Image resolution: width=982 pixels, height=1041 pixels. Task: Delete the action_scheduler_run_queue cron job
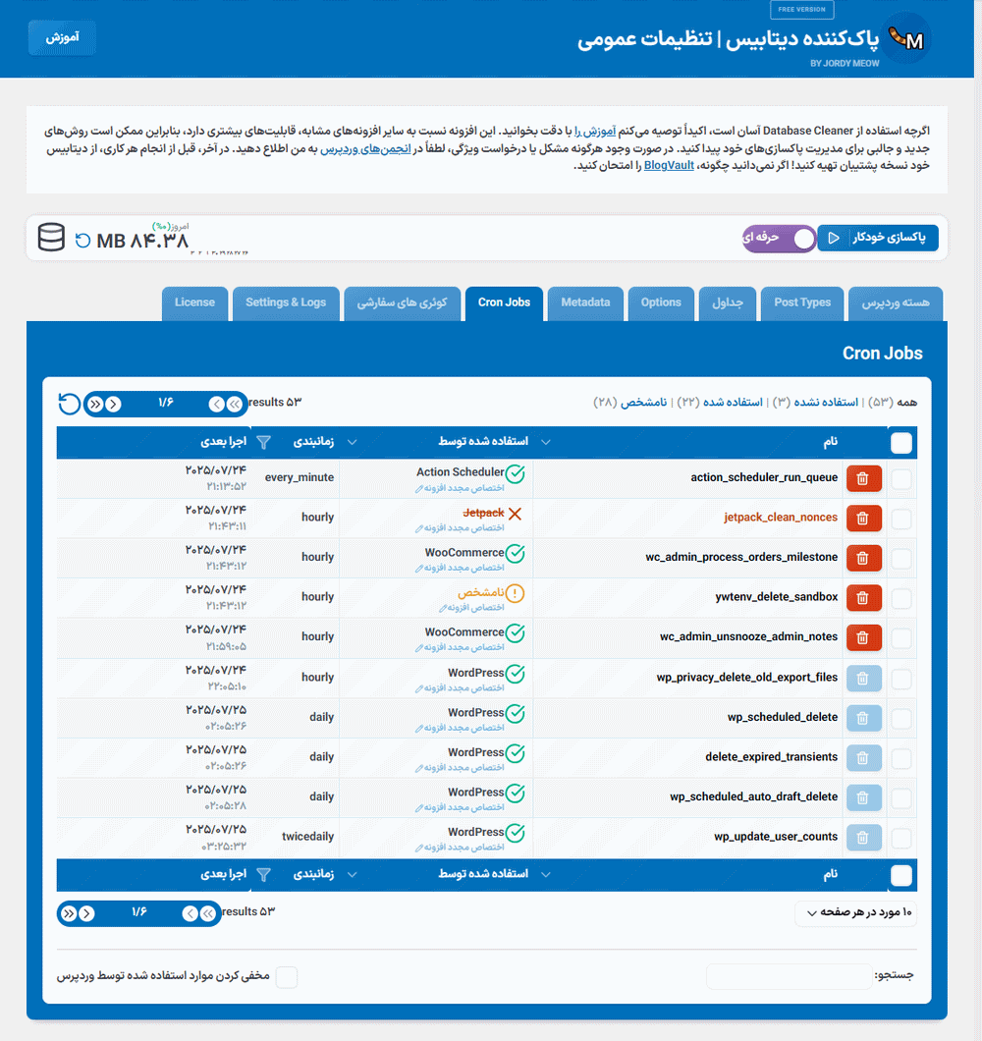[863, 478]
